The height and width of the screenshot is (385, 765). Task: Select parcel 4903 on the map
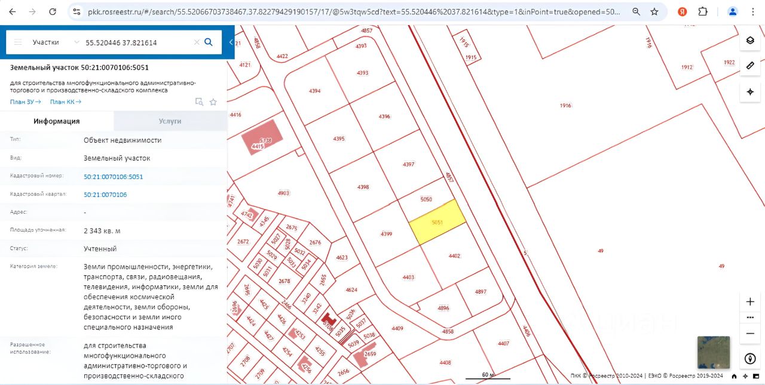coord(283,193)
